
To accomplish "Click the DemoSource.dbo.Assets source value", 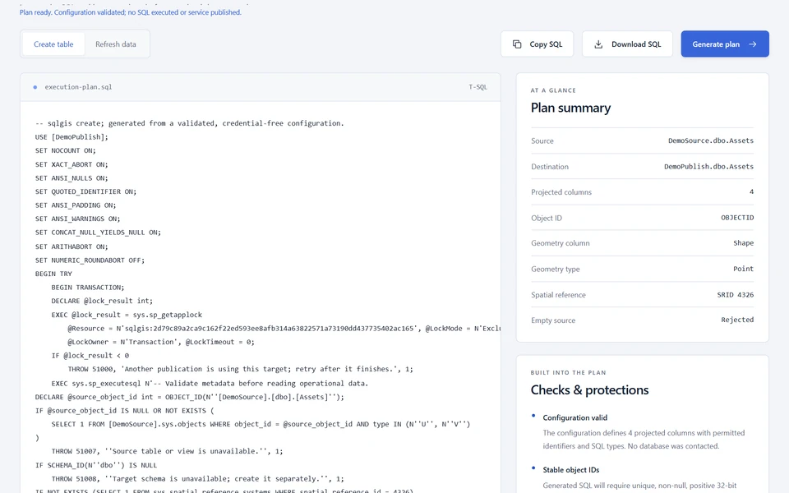I will tap(710, 141).
